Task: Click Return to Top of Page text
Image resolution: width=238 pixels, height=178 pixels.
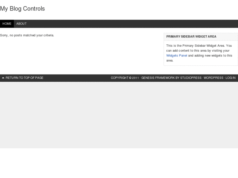Action: pyautogui.click(x=25, y=78)
